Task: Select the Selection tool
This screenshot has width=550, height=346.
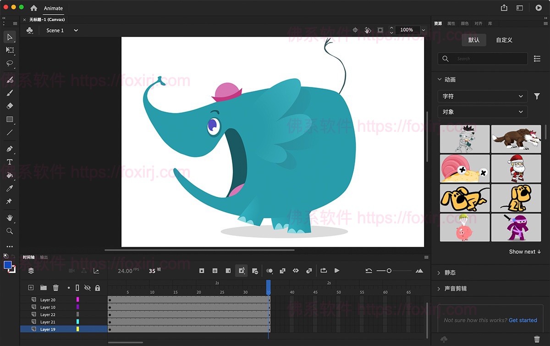Action: (10, 37)
